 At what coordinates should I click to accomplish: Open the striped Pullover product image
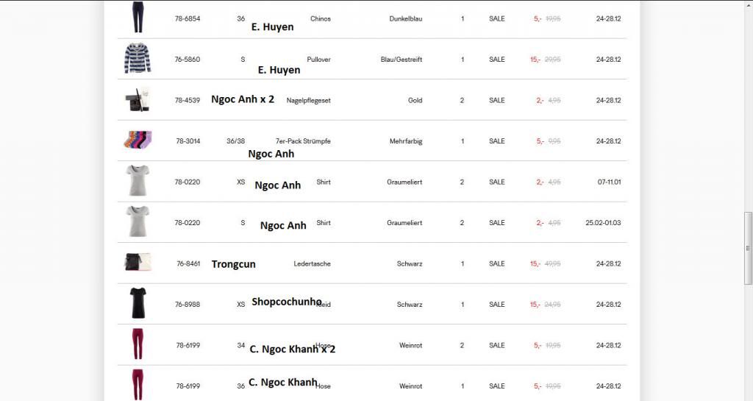coord(138,58)
